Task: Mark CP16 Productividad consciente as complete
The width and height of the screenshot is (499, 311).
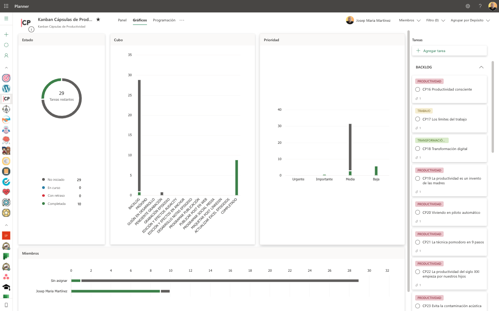Action: (x=418, y=89)
